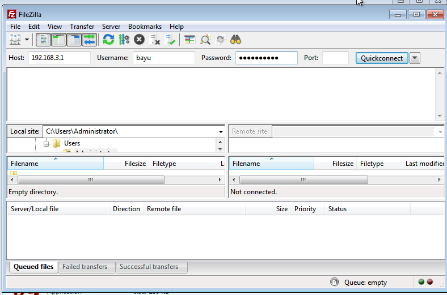
Task: Click the Quickconnect button
Action: [382, 58]
